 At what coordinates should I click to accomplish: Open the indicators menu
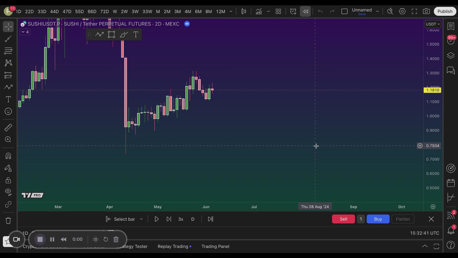pyautogui.click(x=259, y=11)
